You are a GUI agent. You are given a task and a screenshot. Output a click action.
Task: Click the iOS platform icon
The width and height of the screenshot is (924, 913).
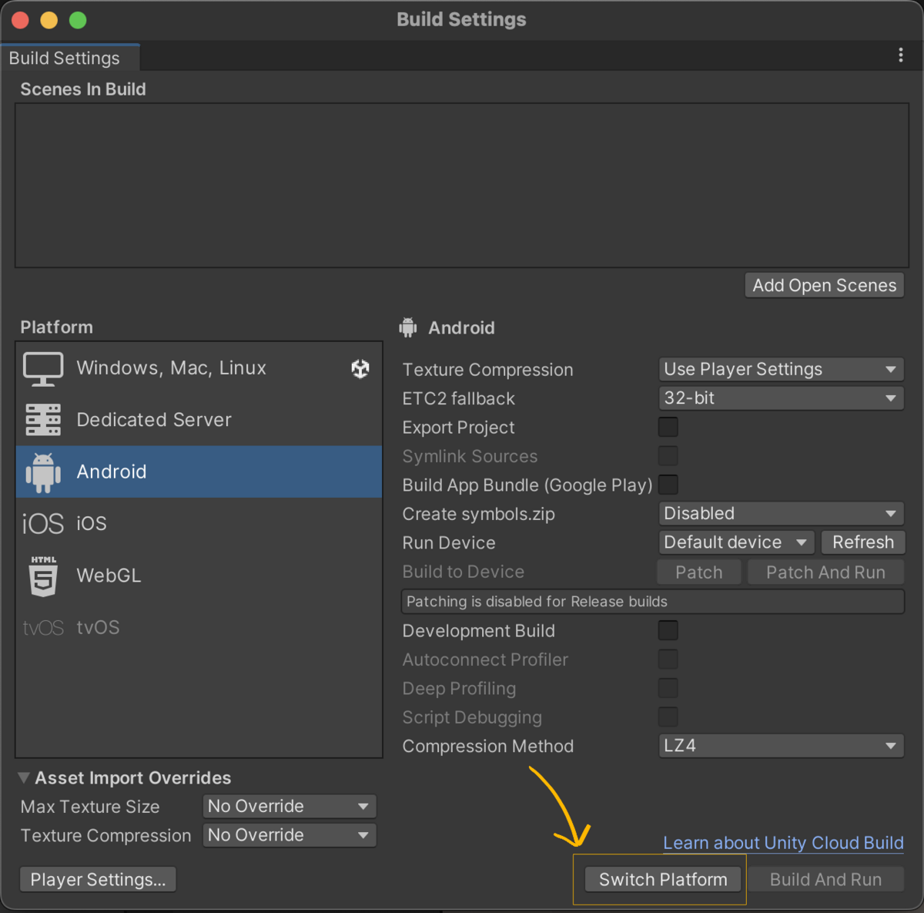pos(43,524)
